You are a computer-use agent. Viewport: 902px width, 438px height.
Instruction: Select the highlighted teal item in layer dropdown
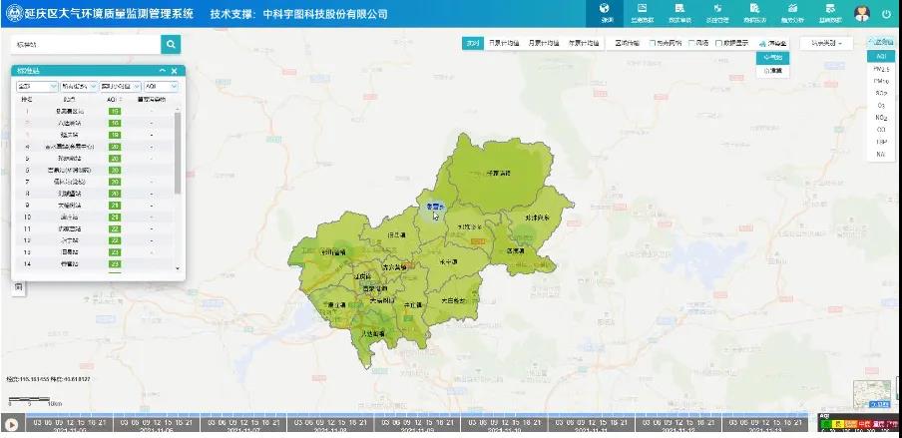(x=772, y=58)
